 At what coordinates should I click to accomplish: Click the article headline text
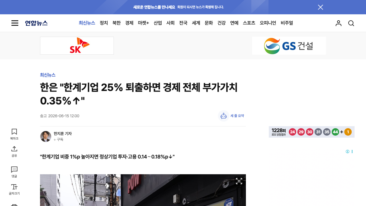pyautogui.click(x=139, y=94)
